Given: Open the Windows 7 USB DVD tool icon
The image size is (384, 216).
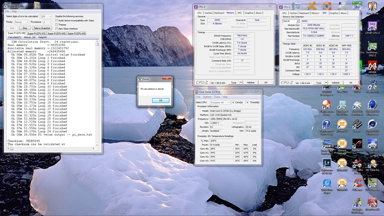Looking at the screenshot, I should pyautogui.click(x=342, y=108).
